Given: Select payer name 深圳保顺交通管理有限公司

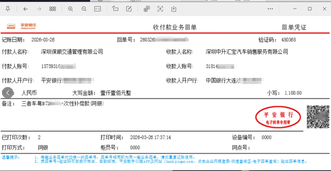Looking at the screenshot, I should (x=72, y=52).
